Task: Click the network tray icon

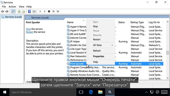Action: click(x=152, y=92)
